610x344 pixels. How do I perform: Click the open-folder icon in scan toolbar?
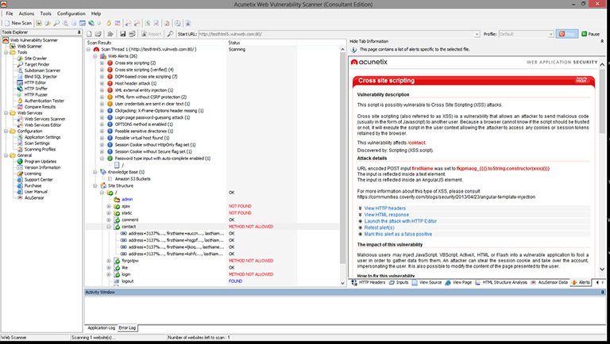coord(98,34)
